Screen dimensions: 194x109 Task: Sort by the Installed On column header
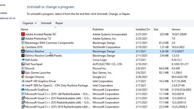click(x=143, y=29)
